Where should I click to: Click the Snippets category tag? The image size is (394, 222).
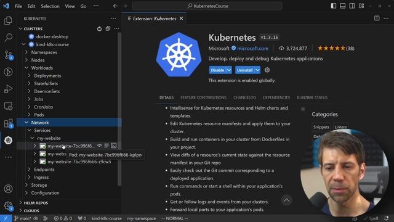pyautogui.click(x=321, y=127)
